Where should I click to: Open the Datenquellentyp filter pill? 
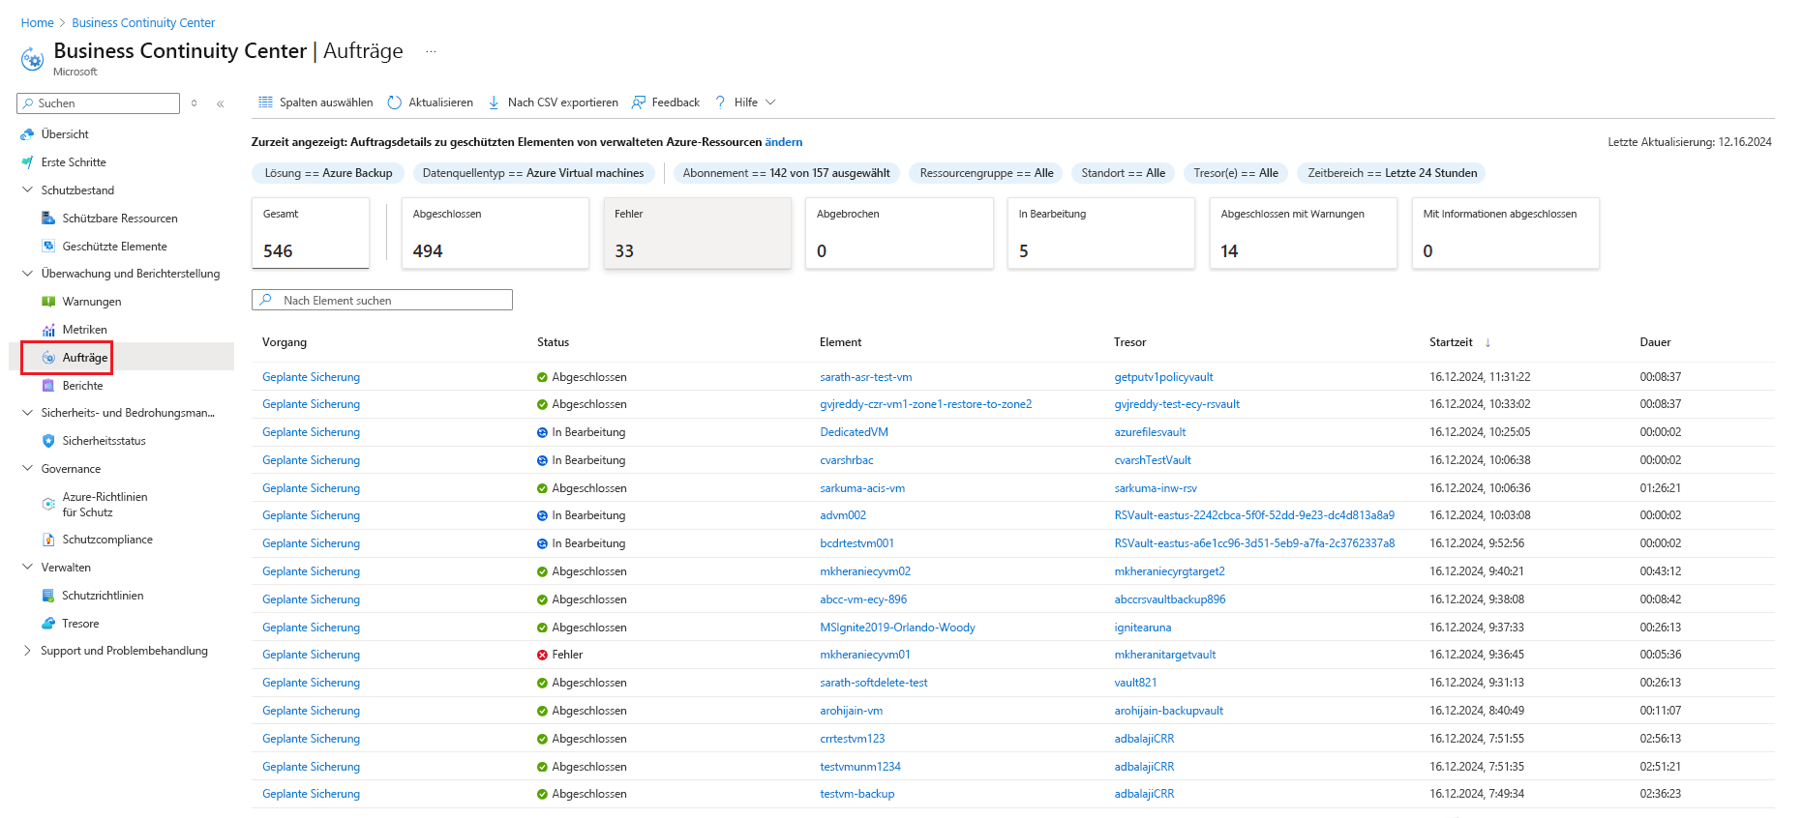533,173
